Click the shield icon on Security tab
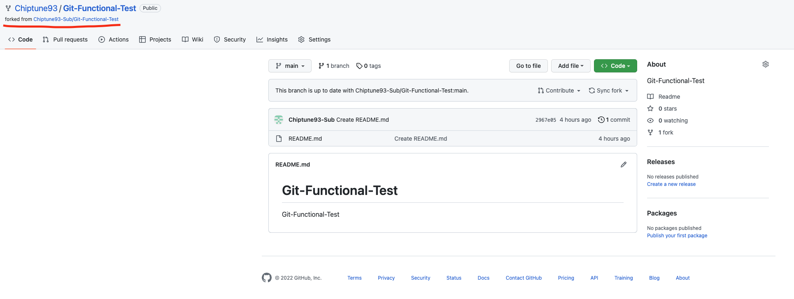Screen dimensions: 794x299 (x=217, y=39)
